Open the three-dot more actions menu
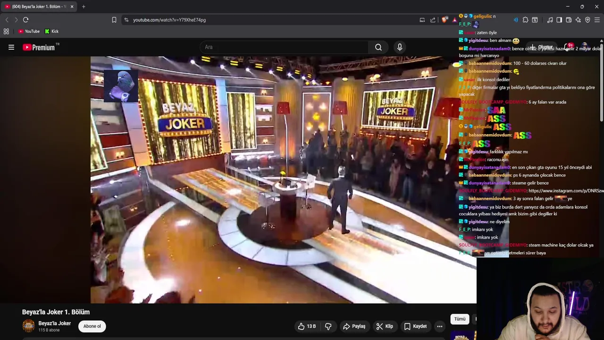 (x=440, y=326)
